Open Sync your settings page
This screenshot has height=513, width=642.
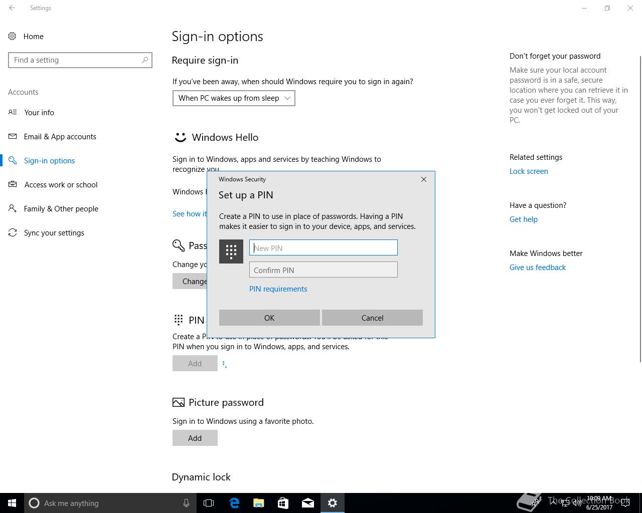(54, 232)
